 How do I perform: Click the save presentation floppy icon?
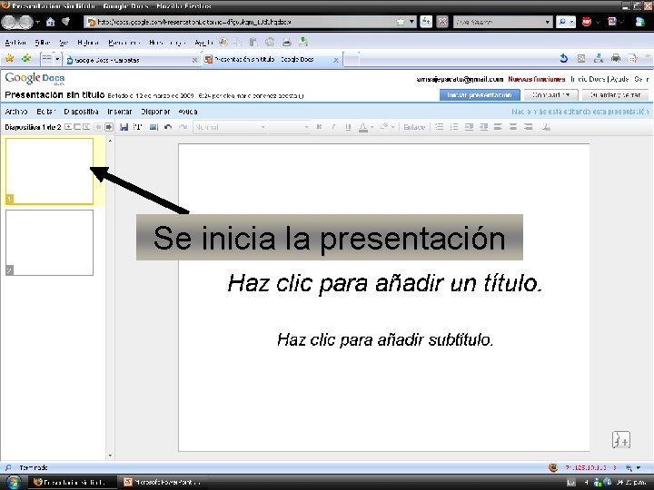tap(124, 127)
